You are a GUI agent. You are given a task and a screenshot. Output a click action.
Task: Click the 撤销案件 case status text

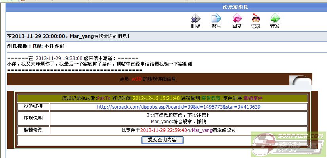click(x=253, y=98)
